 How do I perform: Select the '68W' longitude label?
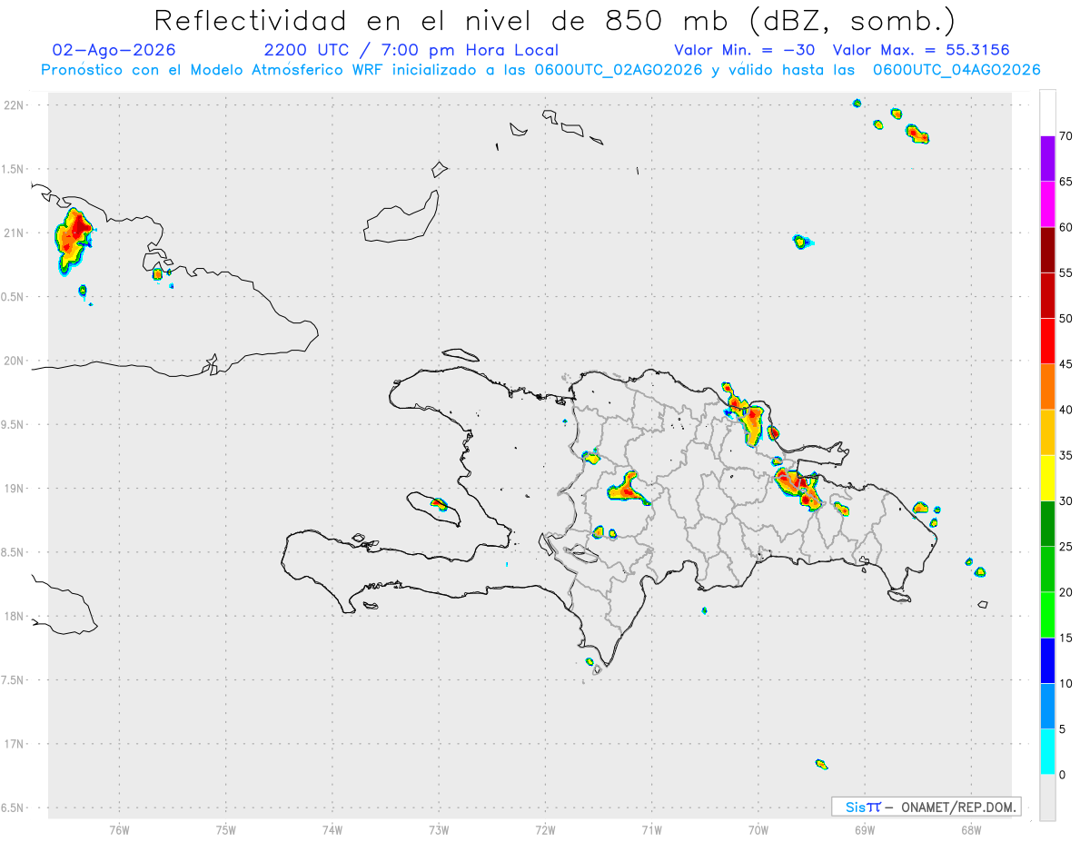[x=971, y=829]
